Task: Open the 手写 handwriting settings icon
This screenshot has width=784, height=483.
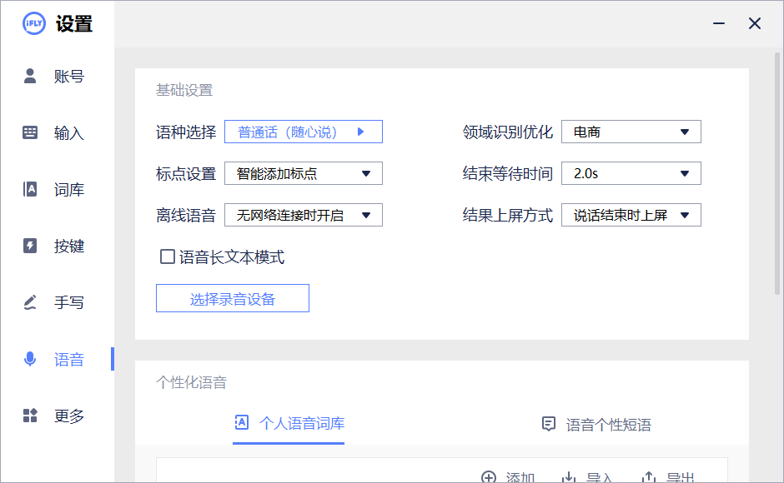Action: point(31,302)
